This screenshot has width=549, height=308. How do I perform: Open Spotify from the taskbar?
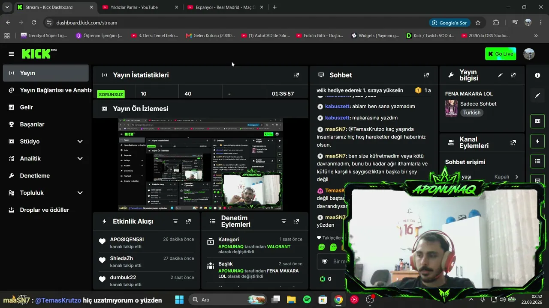[x=307, y=299]
